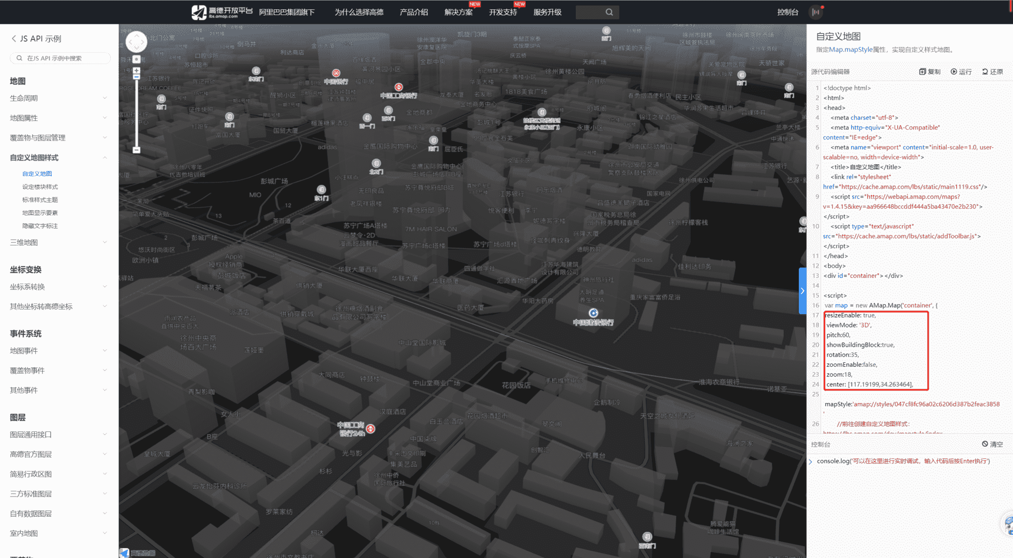Click the map locate button under the pan control
Image resolution: width=1013 pixels, height=558 pixels.
[x=137, y=59]
